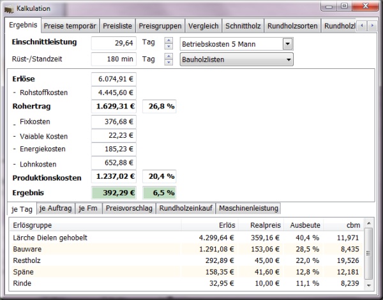Select the Ergebnis tab
Viewport: 383px width, 300px height.
pyautogui.click(x=23, y=25)
